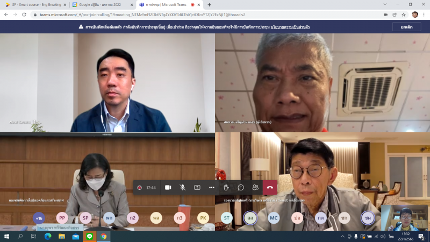This screenshot has height=242, width=430.
Task: Open camera permission icon in address bar
Action: [385, 15]
